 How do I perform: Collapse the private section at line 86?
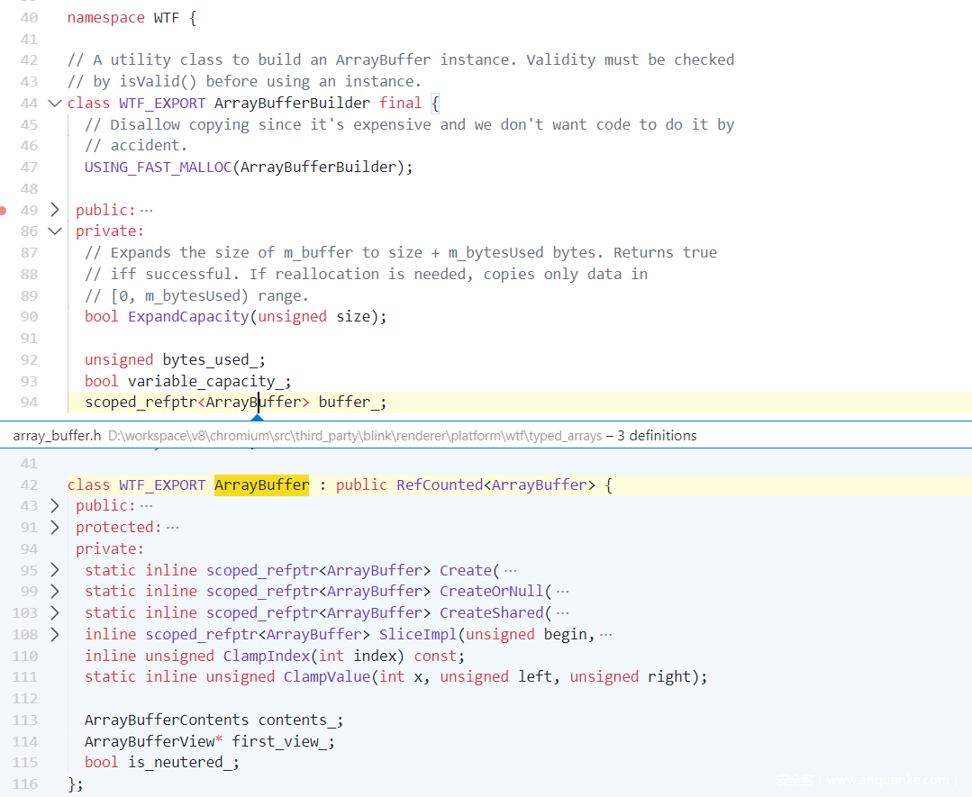pyautogui.click(x=55, y=231)
